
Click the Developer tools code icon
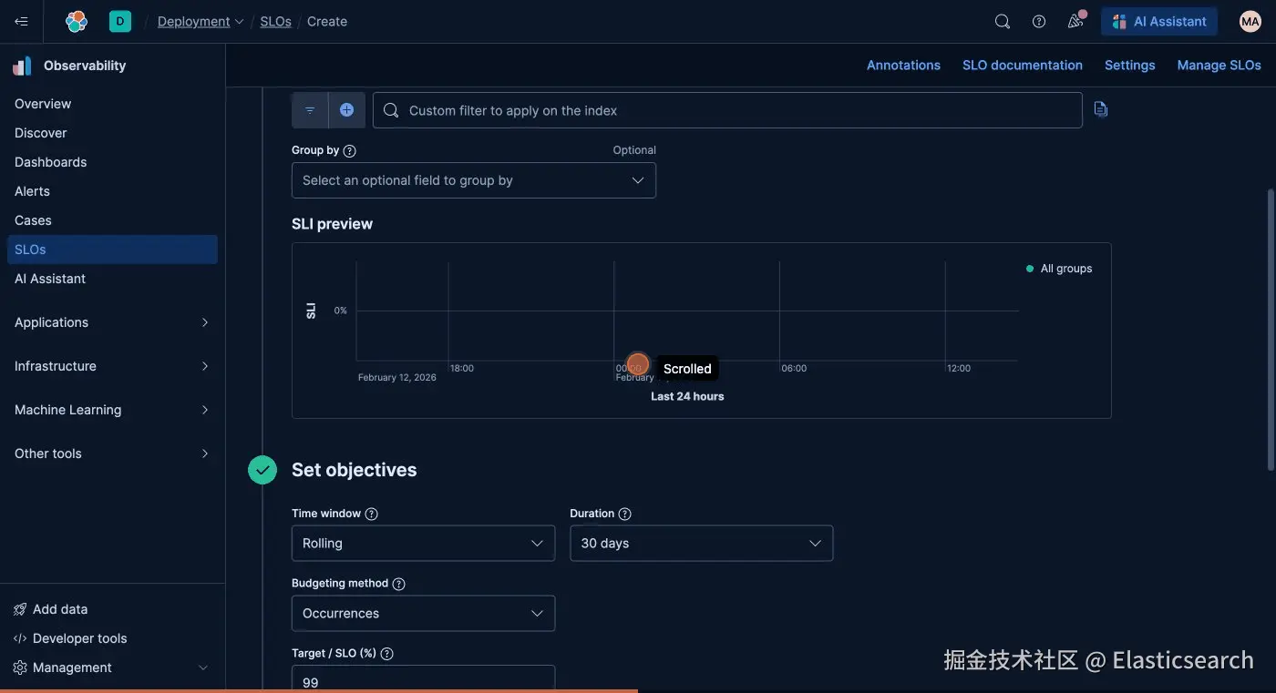(20, 638)
